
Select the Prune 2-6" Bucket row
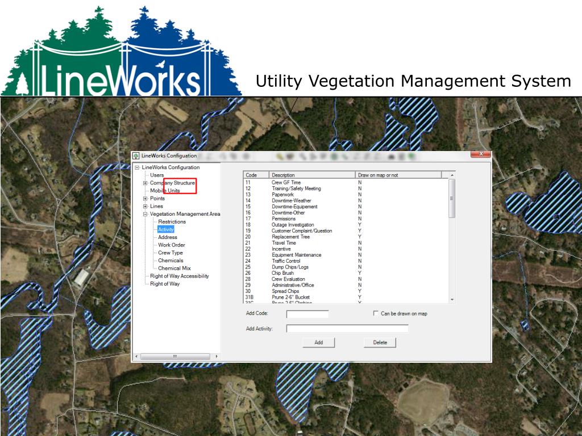tap(346, 297)
